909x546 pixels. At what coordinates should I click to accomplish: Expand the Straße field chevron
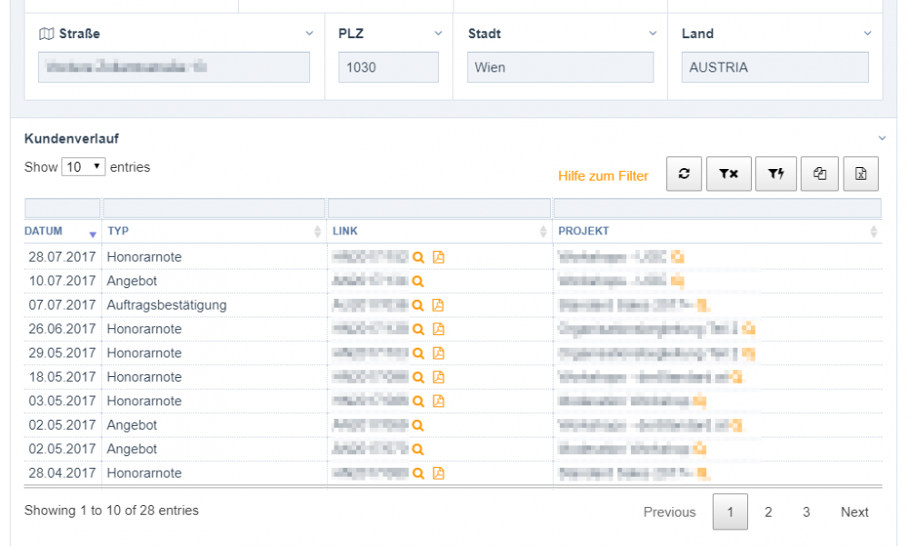pyautogui.click(x=310, y=34)
